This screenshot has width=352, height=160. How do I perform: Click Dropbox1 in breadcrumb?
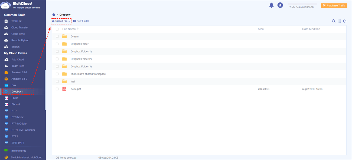[x=66, y=15]
